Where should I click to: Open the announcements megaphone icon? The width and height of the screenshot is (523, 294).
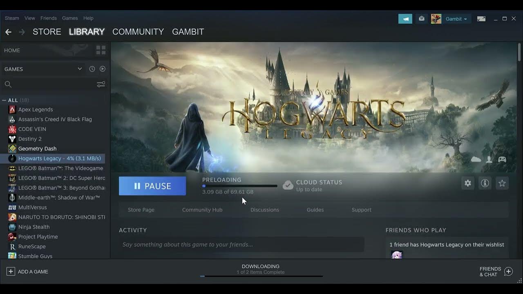click(405, 19)
